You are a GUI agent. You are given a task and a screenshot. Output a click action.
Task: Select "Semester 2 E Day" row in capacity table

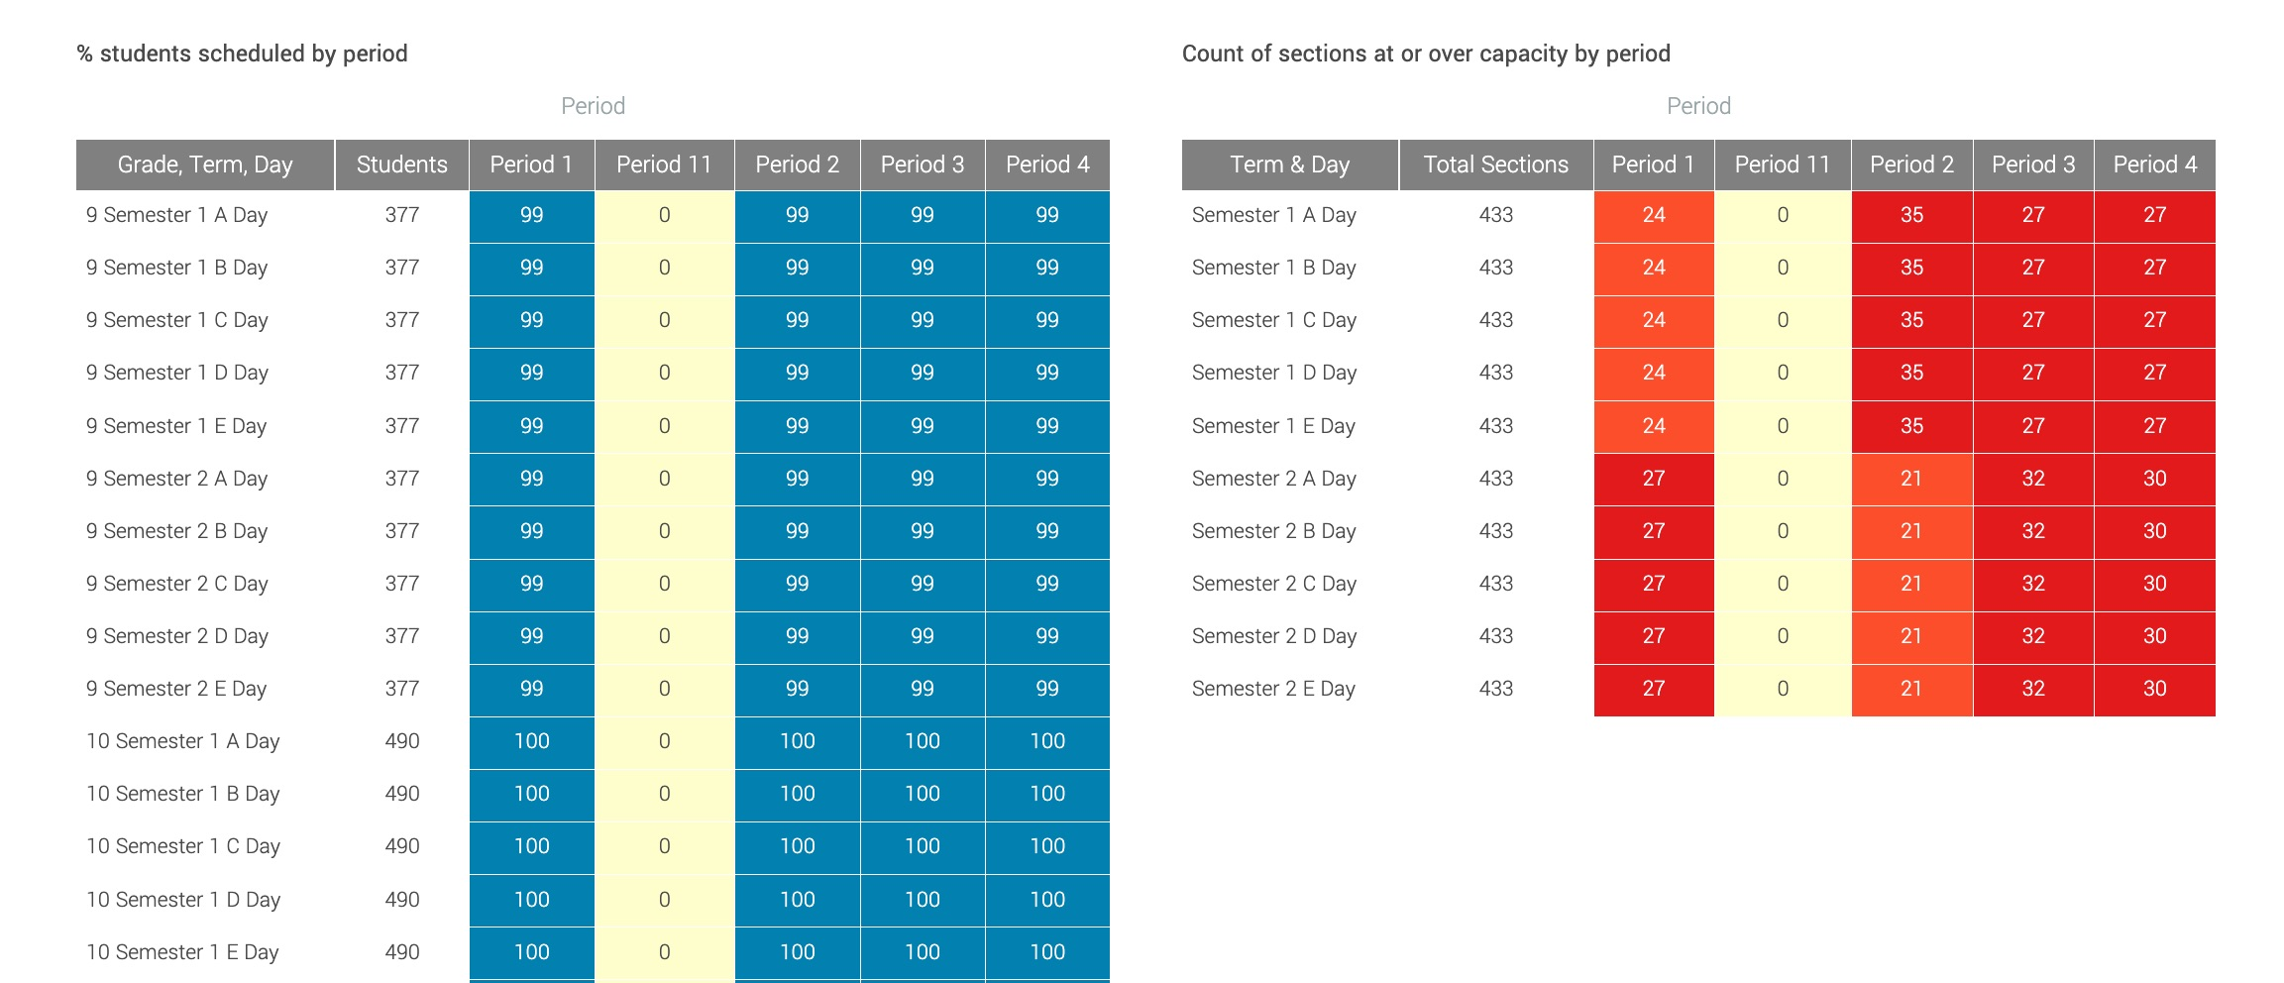pyautogui.click(x=1273, y=689)
